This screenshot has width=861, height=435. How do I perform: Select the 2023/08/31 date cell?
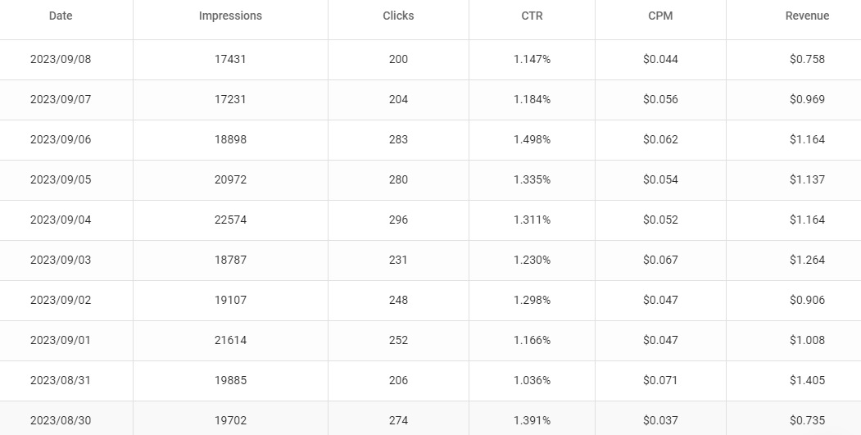coord(61,380)
